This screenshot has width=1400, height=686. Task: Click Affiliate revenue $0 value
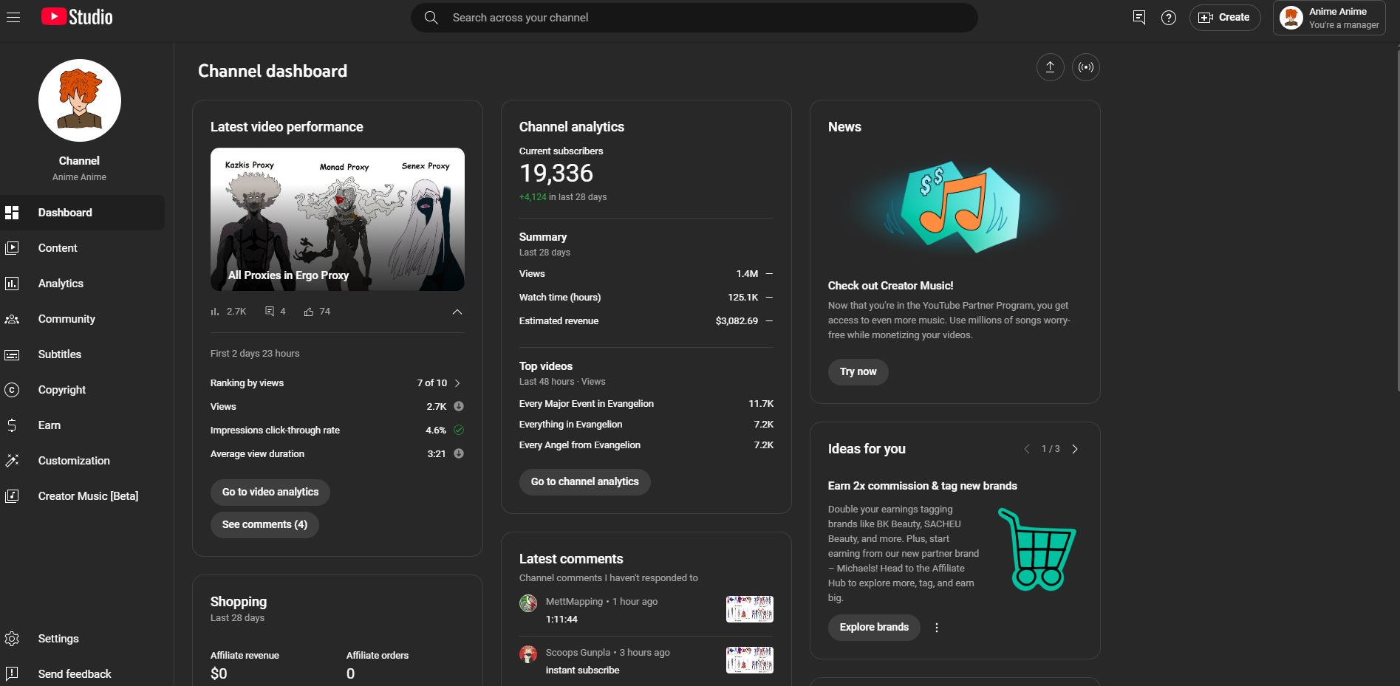(x=219, y=673)
